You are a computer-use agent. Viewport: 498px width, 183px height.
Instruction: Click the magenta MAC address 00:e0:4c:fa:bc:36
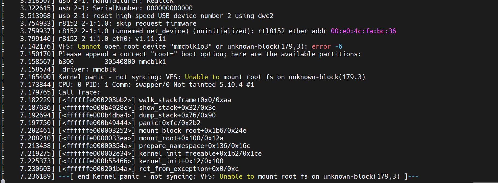pyautogui.click(x=363, y=31)
